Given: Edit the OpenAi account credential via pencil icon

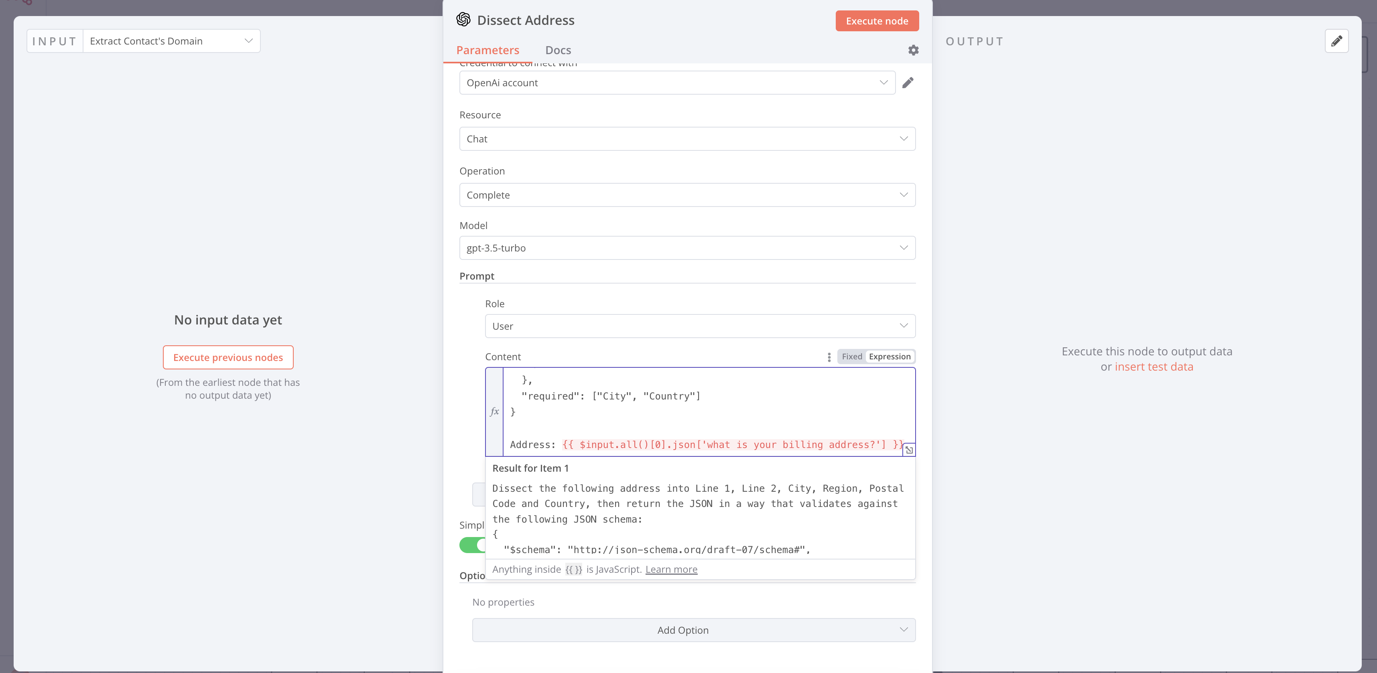Looking at the screenshot, I should tap(908, 82).
